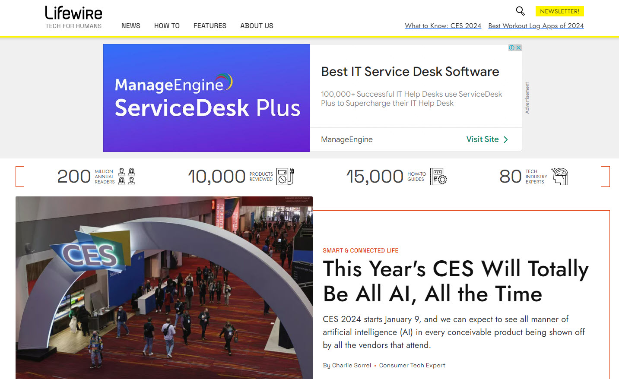The width and height of the screenshot is (619, 379).
Task: Open the CES All AI article headline
Action: [x=456, y=281]
